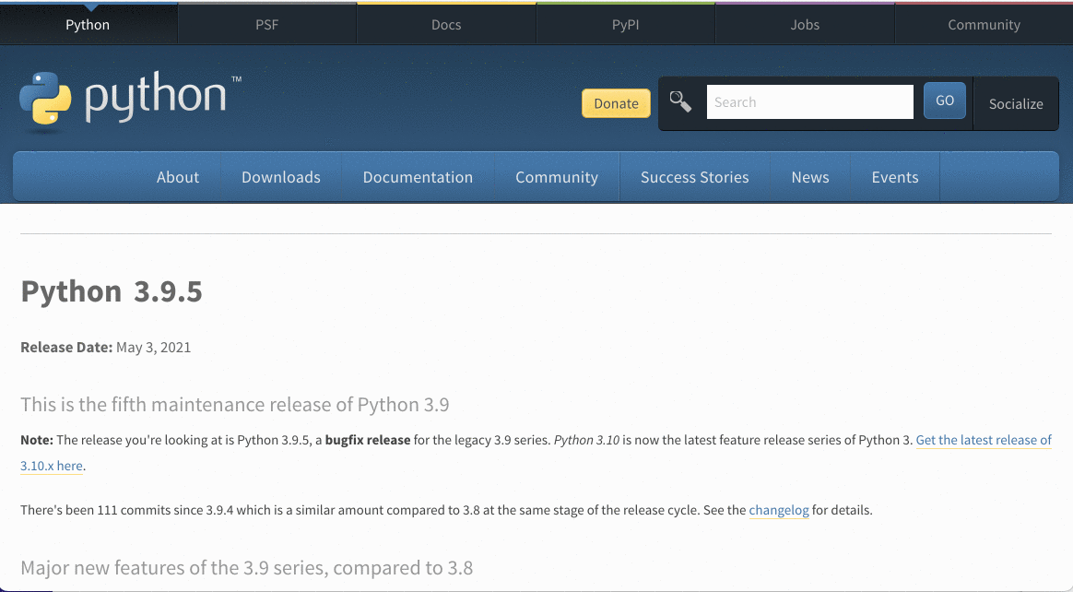Open the Jobs top tab
This screenshot has height=592, width=1073.
click(805, 25)
